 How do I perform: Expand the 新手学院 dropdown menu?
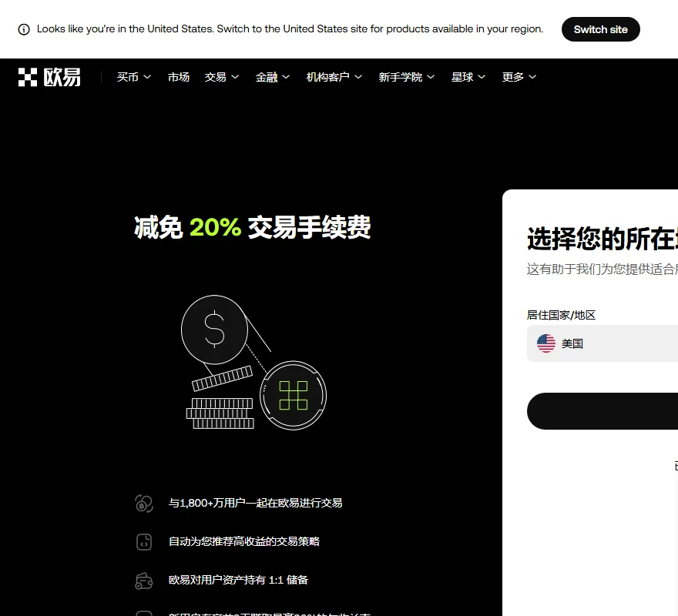click(407, 77)
